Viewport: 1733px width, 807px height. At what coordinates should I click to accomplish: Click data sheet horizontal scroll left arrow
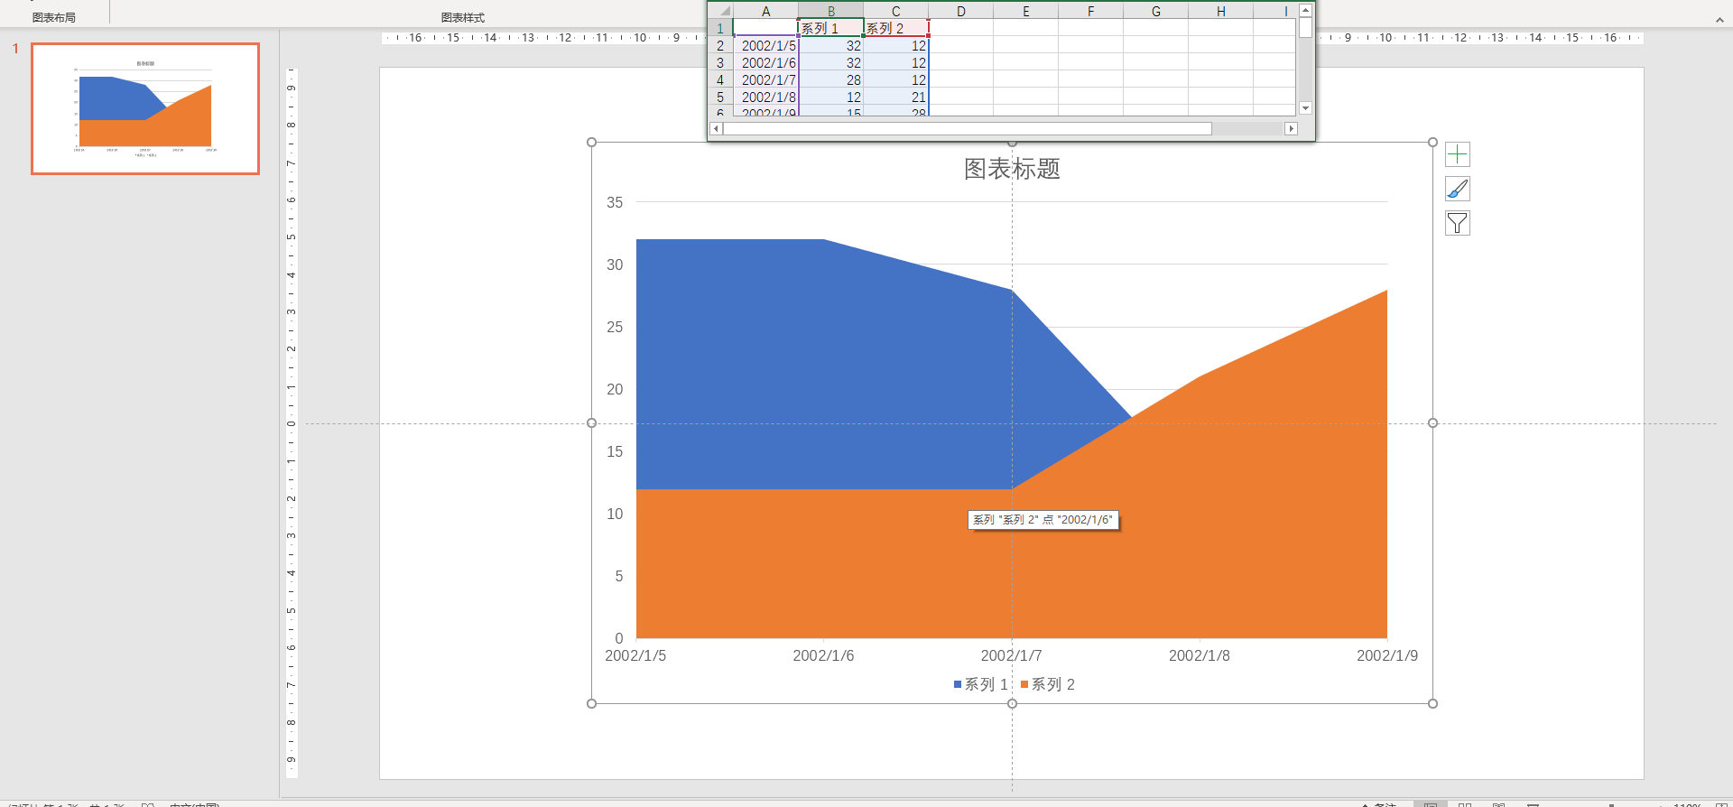717,129
